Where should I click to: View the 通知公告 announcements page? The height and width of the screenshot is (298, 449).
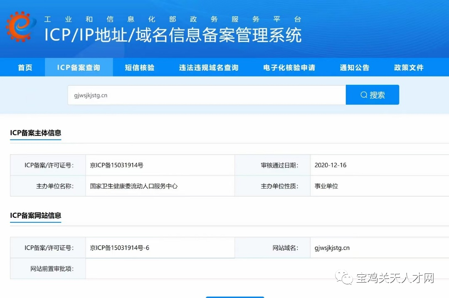[355, 67]
